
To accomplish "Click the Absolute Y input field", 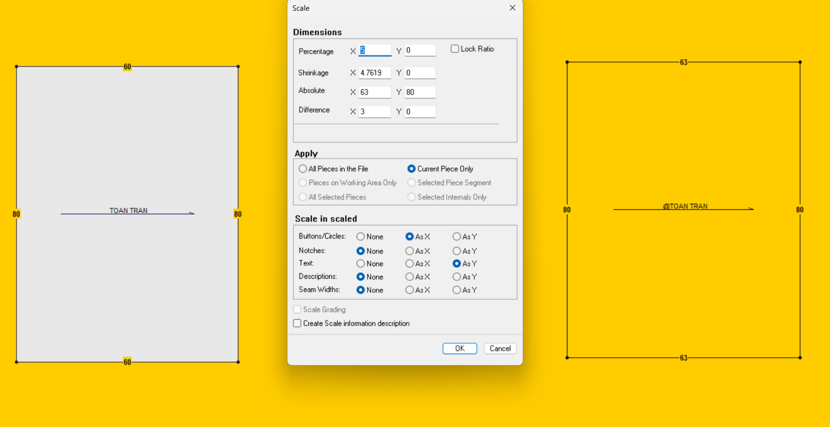I will coord(420,92).
